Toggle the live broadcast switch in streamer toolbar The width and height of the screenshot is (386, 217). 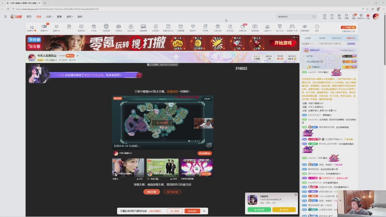(x=44, y=27)
